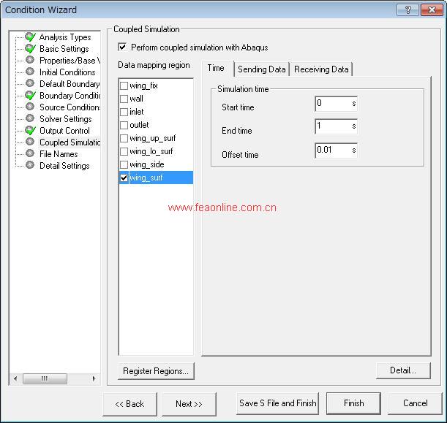Click the Basic Settings green check icon
This screenshot has height=423, width=447.
click(x=30, y=49)
